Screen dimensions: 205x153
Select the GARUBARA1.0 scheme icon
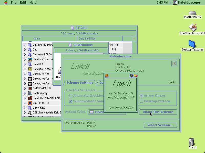[30, 88]
